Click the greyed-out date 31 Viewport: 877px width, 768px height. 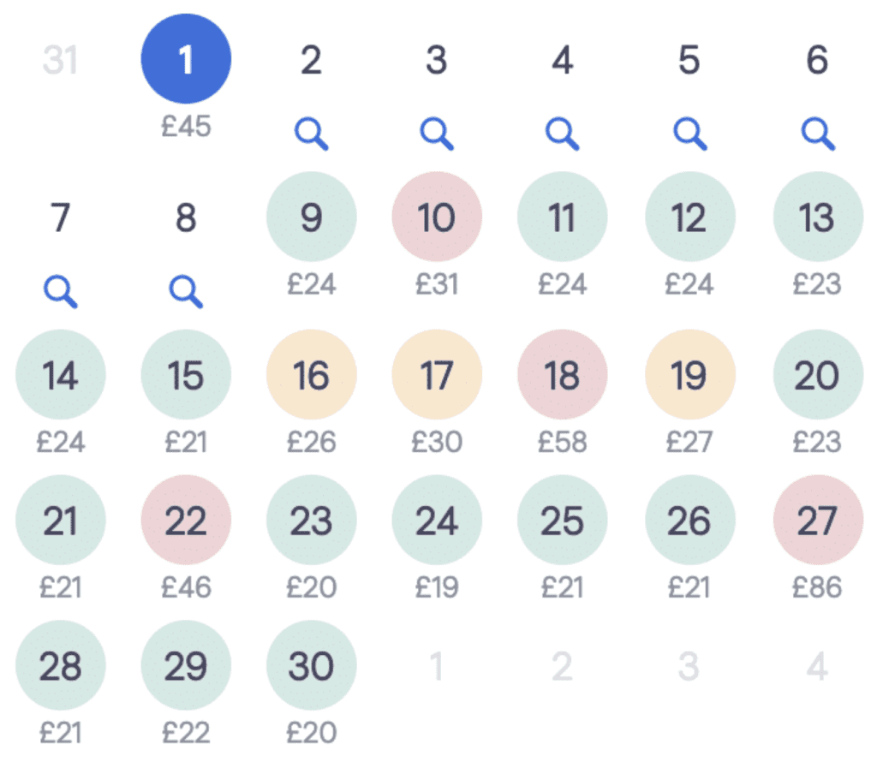pos(59,57)
